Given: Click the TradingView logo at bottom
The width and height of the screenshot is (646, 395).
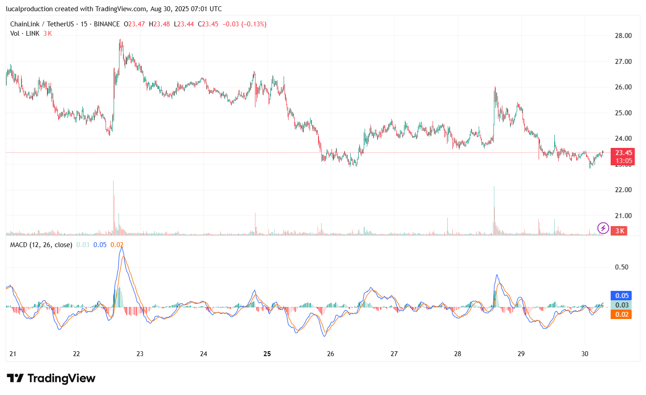Looking at the screenshot, I should 51,378.
